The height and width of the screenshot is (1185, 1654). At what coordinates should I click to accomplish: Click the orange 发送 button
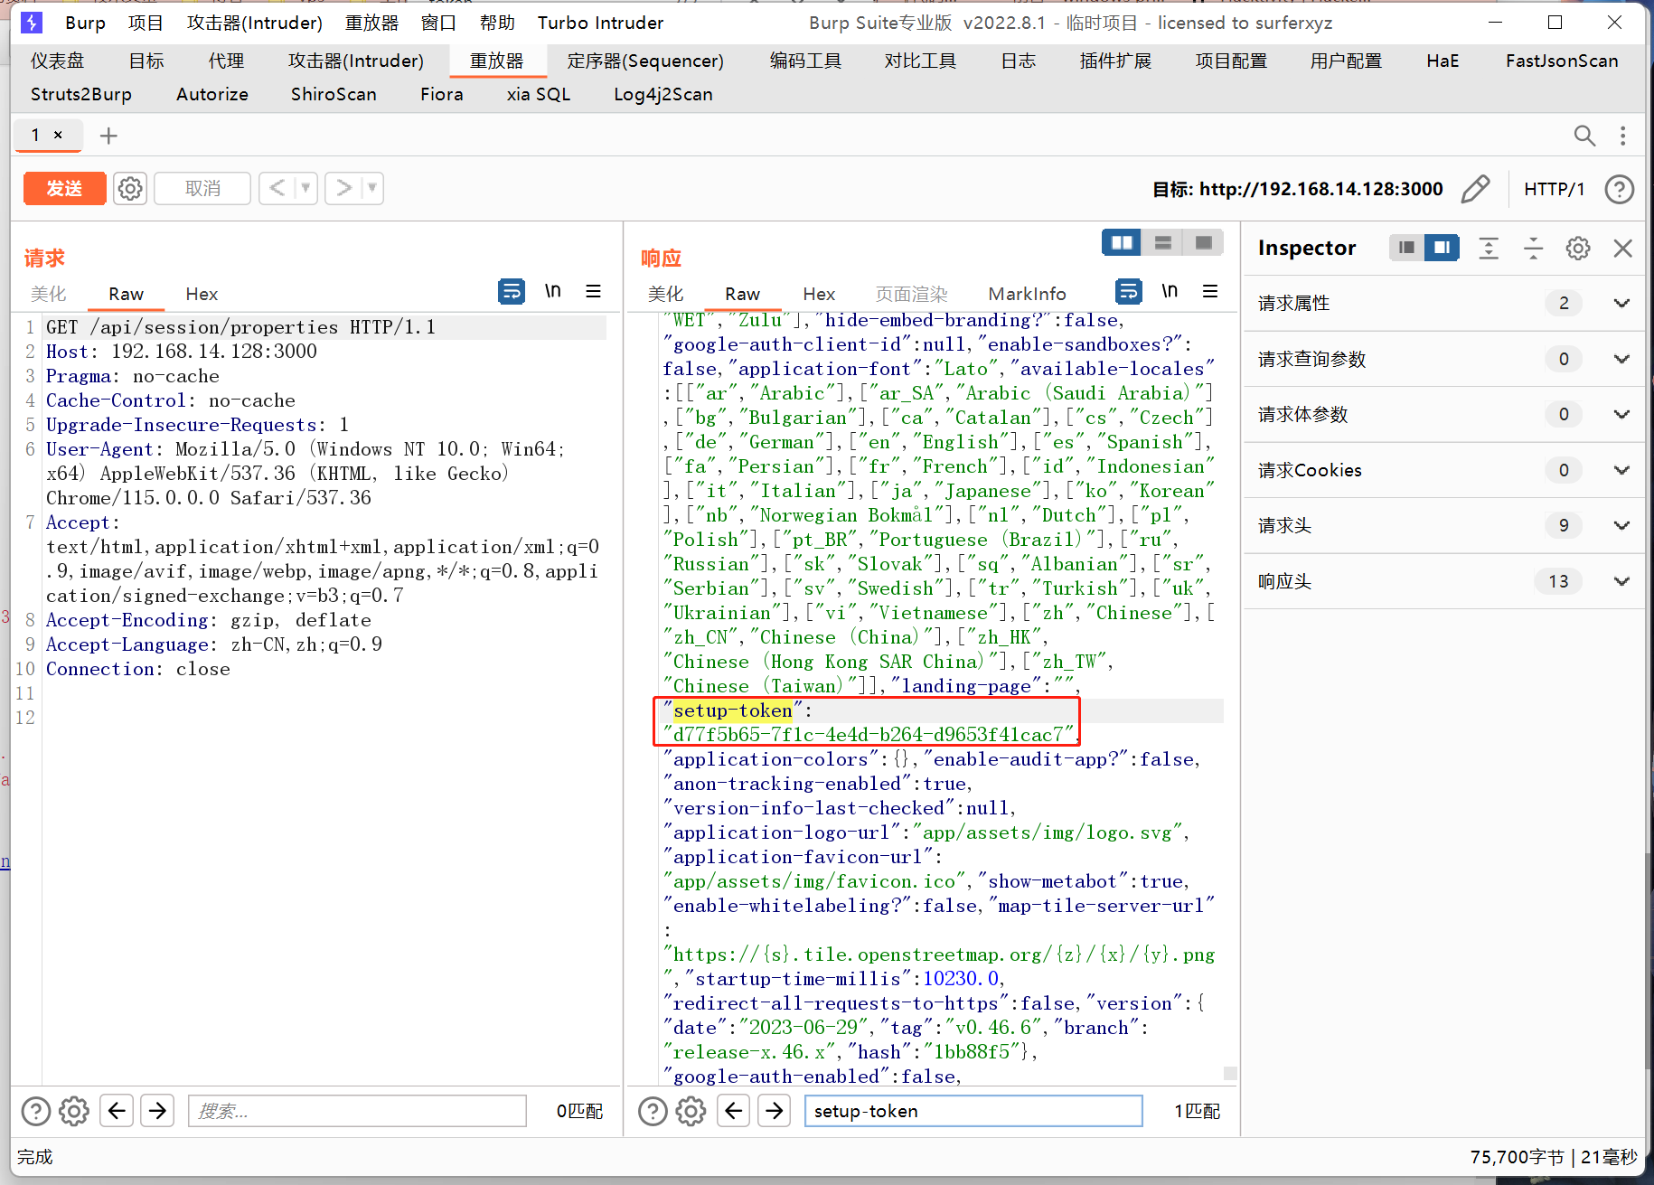point(64,188)
